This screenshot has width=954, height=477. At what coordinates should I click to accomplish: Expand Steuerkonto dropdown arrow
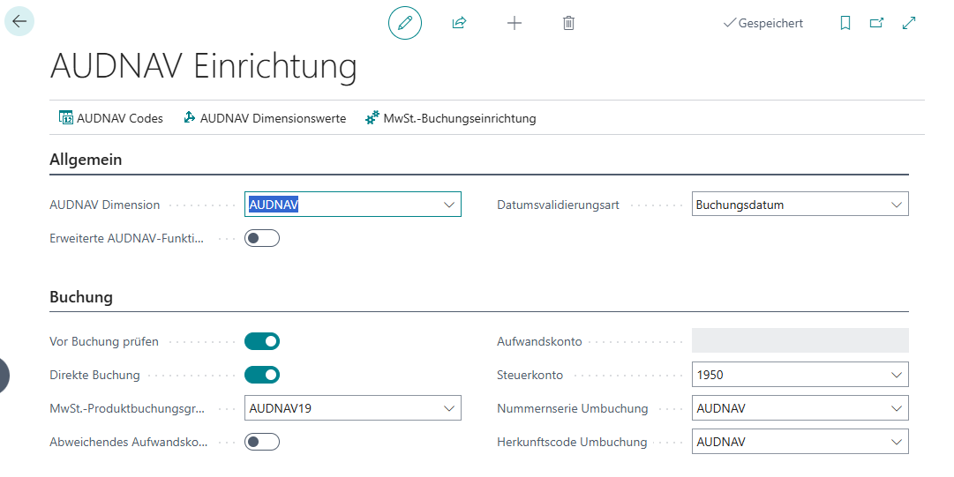coord(897,375)
